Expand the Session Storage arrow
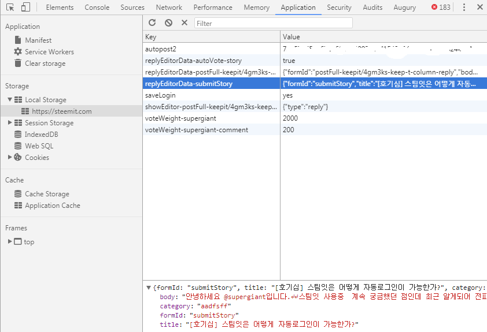 point(10,123)
